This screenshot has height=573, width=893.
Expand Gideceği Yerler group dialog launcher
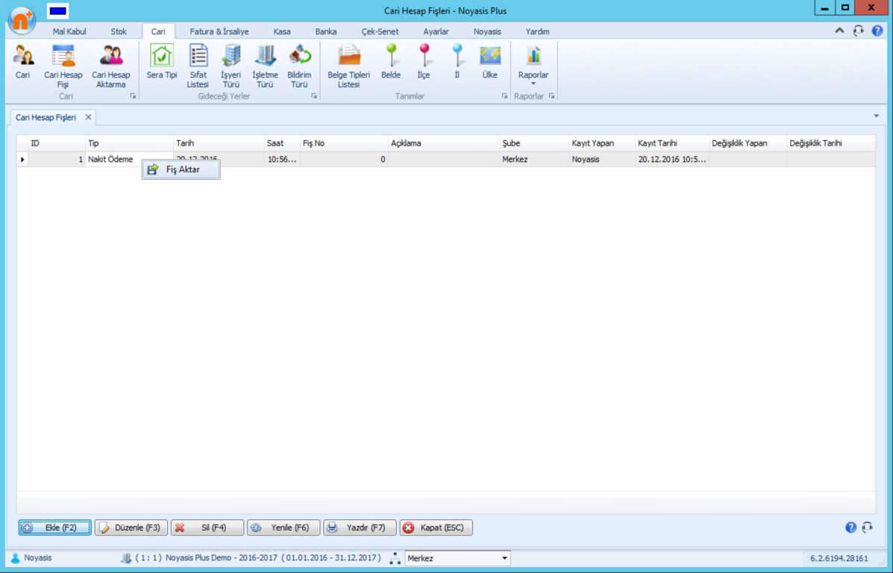tap(314, 96)
